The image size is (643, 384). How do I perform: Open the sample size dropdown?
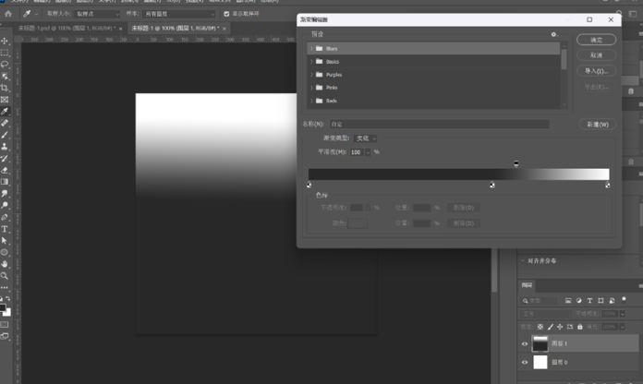pos(97,14)
